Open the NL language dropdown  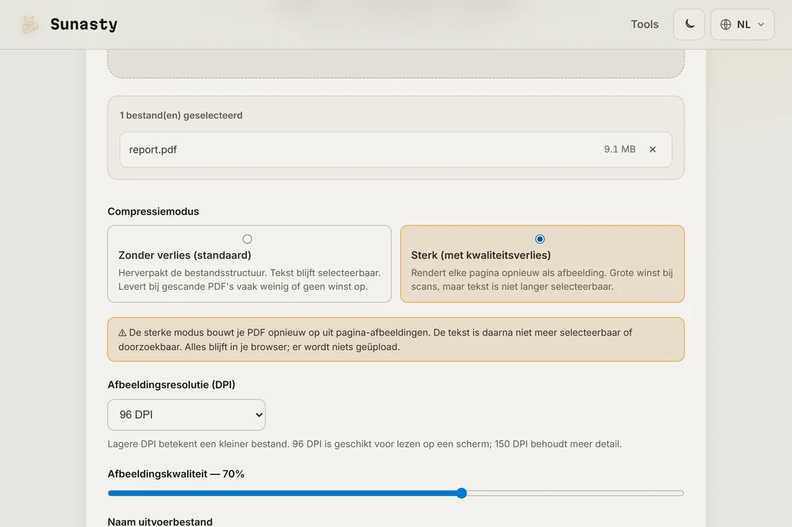coord(742,24)
